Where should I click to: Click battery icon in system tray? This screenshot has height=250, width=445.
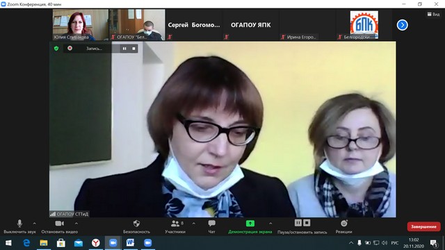click(x=368, y=243)
